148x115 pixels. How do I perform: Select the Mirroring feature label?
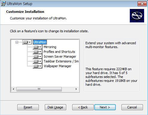(x=50, y=47)
